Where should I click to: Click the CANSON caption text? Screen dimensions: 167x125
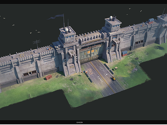(x=79, y=122)
